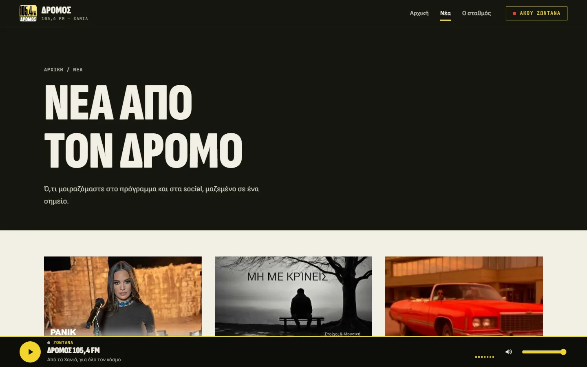Click the 'Από τα Χανιά' player subtitle

click(x=84, y=360)
